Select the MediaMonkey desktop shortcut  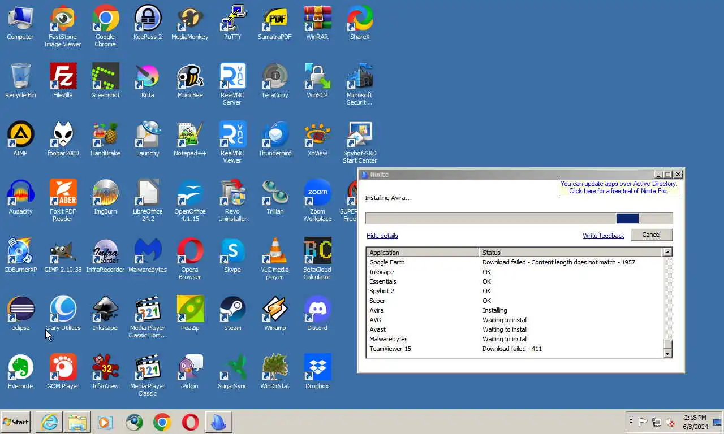click(190, 23)
